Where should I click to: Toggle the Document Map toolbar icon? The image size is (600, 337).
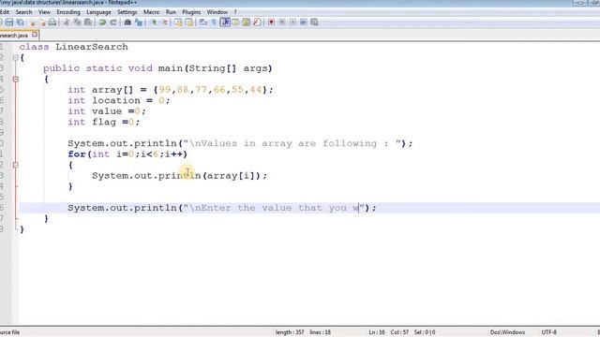pyautogui.click(x=246, y=22)
